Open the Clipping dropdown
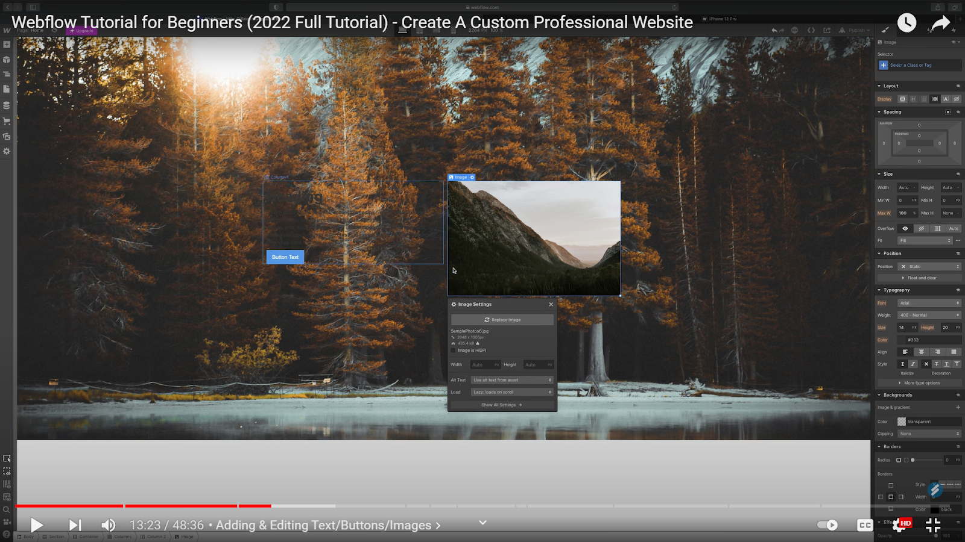965x542 pixels. 929,434
